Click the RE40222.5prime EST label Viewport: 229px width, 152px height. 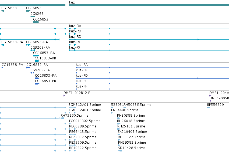point(83,148)
